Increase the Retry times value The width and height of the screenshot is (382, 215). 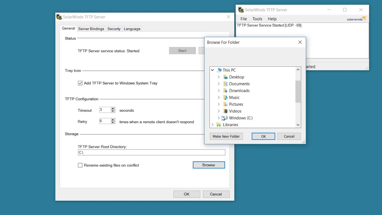coord(113,120)
